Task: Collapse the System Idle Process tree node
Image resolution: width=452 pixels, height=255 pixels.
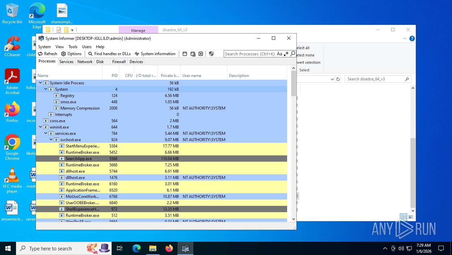Action: (x=41, y=83)
